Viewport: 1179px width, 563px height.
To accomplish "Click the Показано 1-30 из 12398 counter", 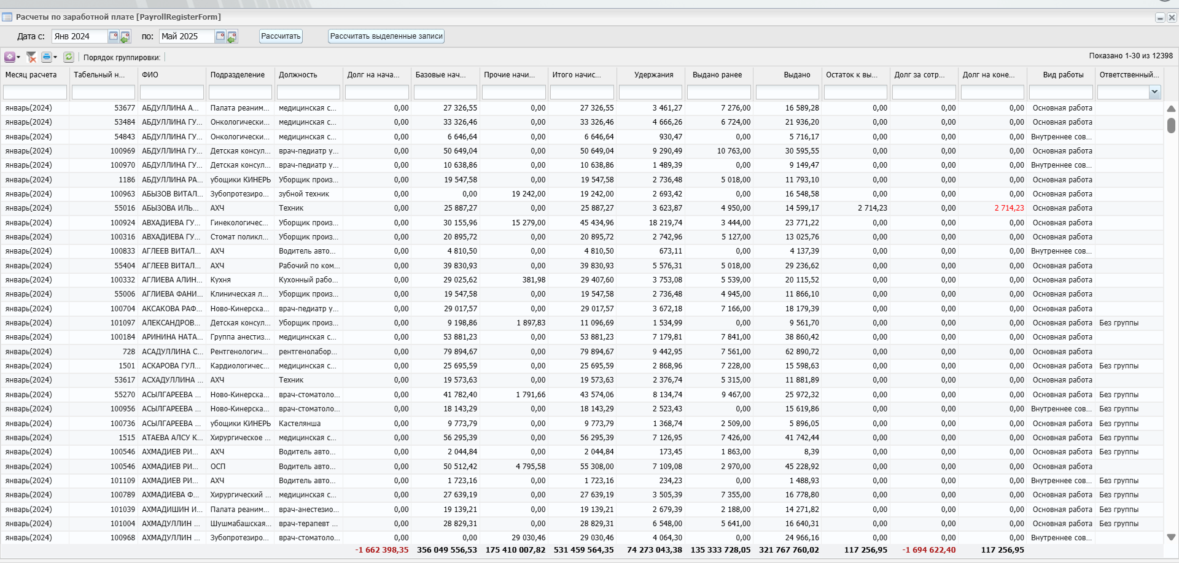I will click(x=1130, y=56).
